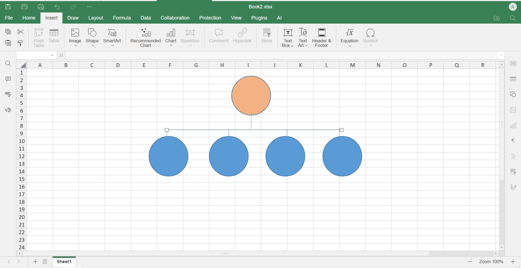Switch to the Formula ribbon tab
521x268 pixels.
click(122, 18)
